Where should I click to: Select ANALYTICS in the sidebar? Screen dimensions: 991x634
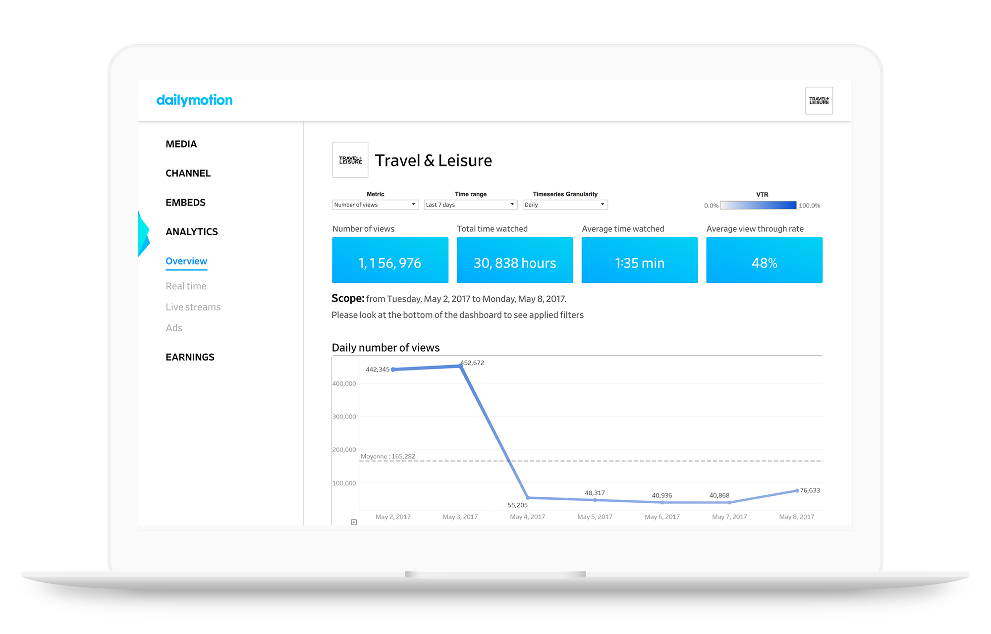(x=191, y=232)
